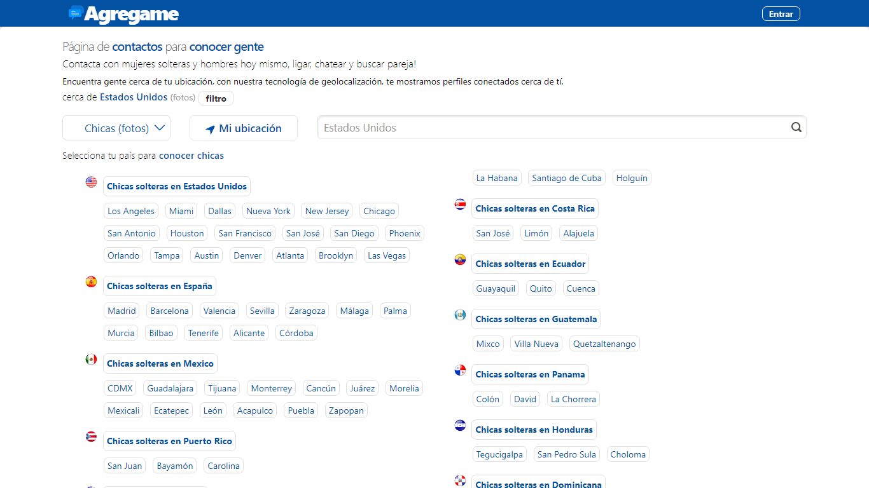Select the Córdoba city tag
Viewport: 869px width, 488px height.
coord(296,333)
